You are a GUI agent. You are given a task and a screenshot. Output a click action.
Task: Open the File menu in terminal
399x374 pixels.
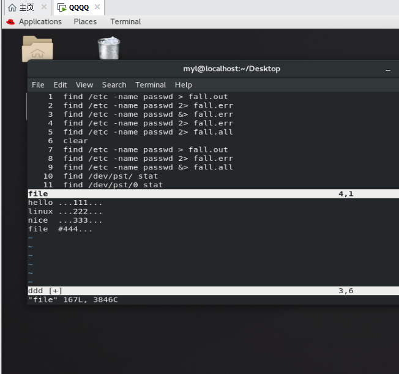38,85
